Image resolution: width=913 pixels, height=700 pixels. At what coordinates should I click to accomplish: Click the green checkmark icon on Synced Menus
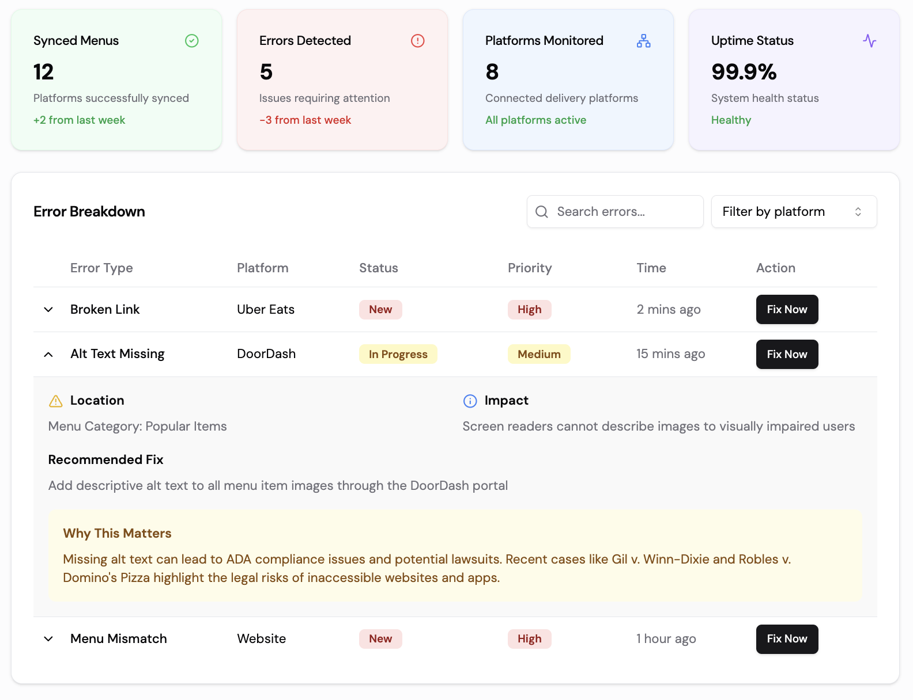coord(192,41)
